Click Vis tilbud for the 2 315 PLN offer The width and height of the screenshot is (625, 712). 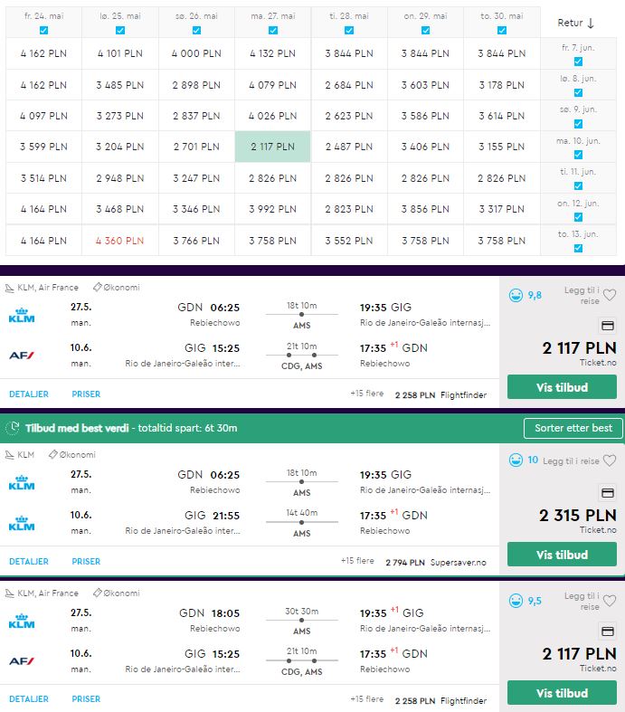click(x=562, y=555)
